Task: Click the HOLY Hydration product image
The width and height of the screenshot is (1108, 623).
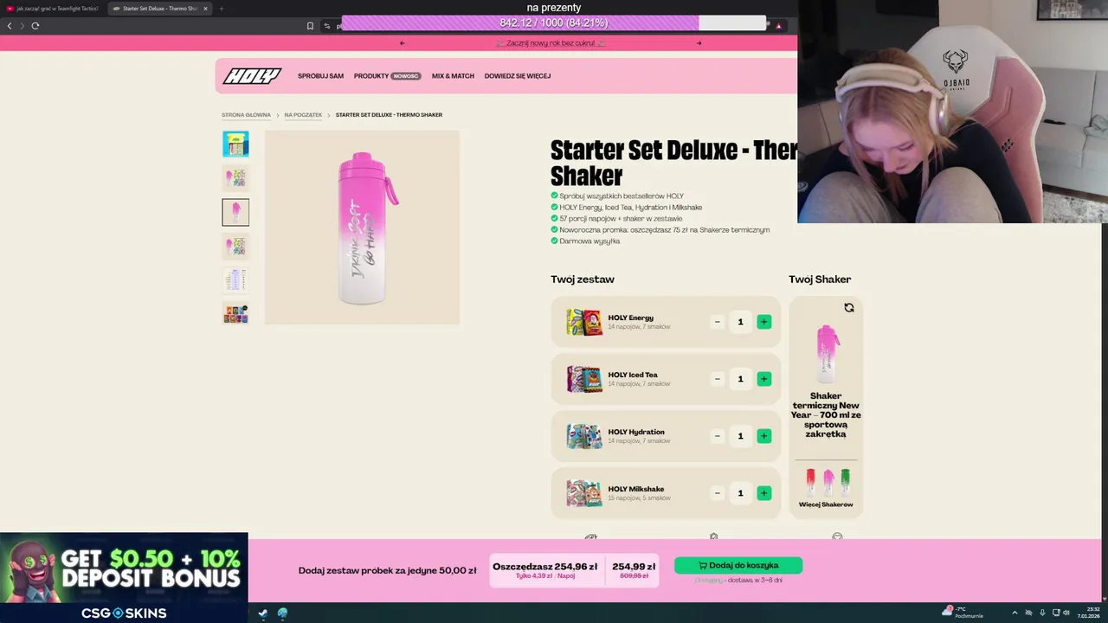Action: pos(584,436)
